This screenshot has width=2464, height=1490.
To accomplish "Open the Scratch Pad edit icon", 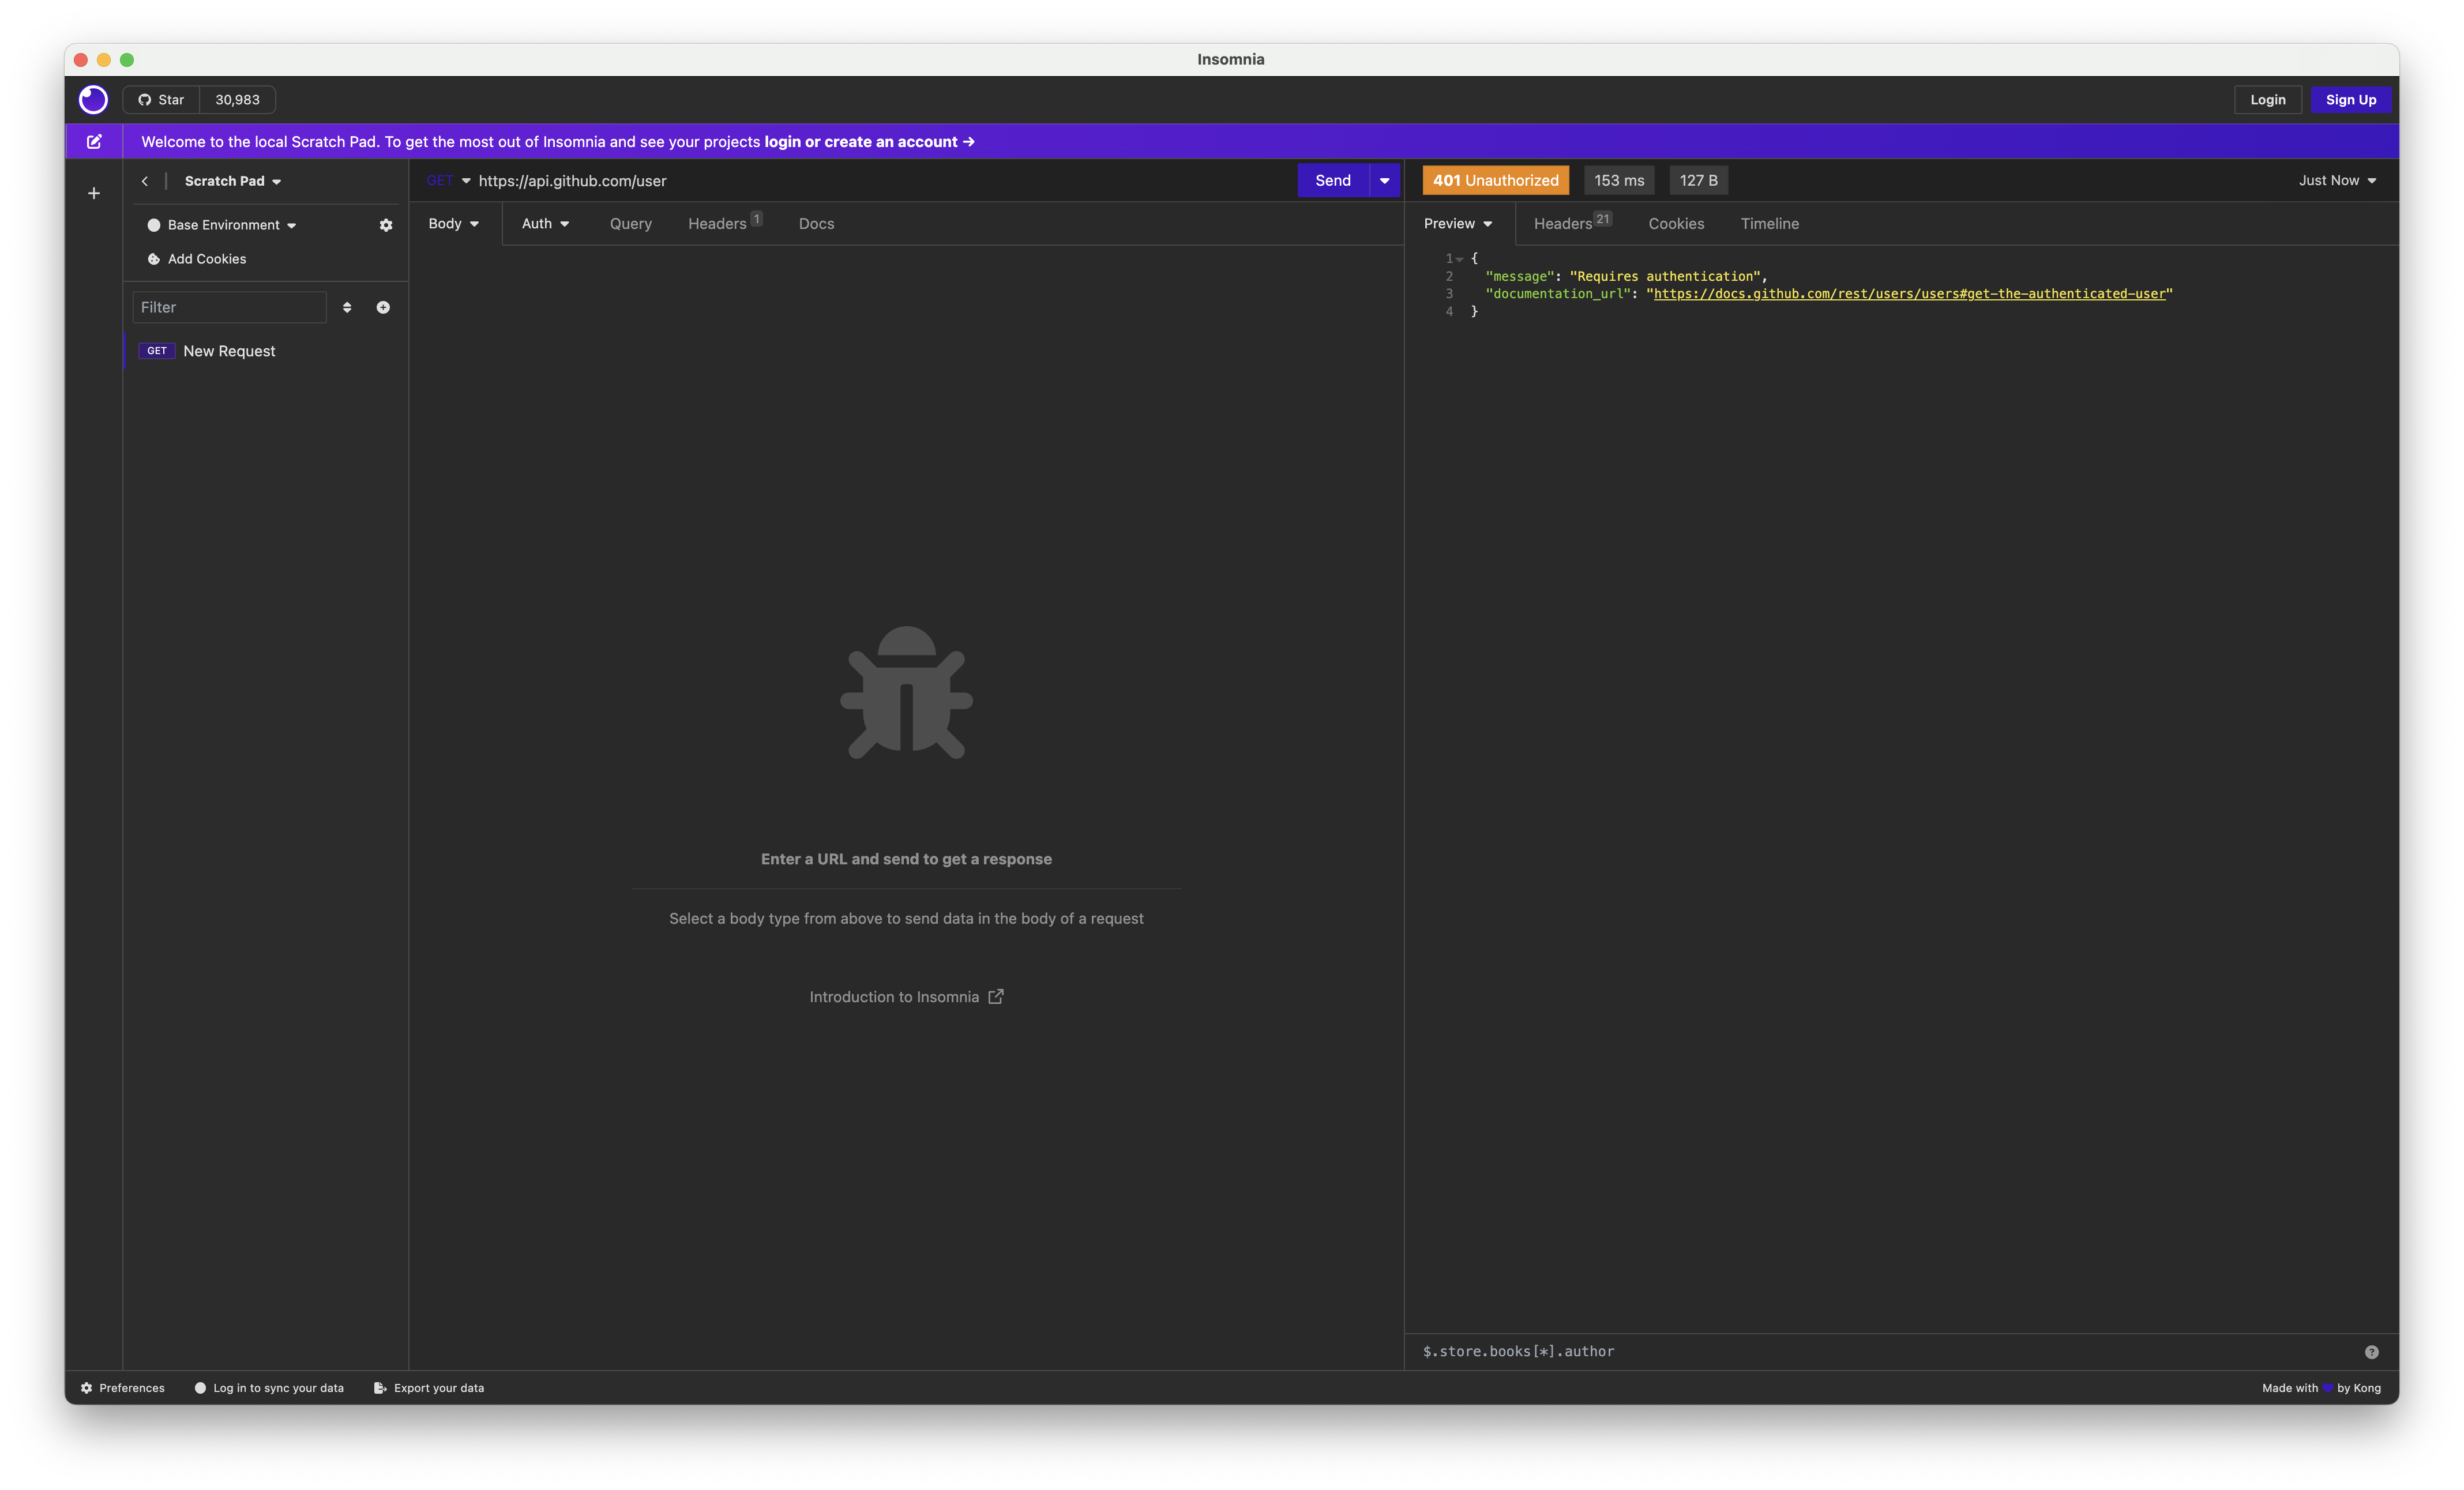I will coord(94,141).
